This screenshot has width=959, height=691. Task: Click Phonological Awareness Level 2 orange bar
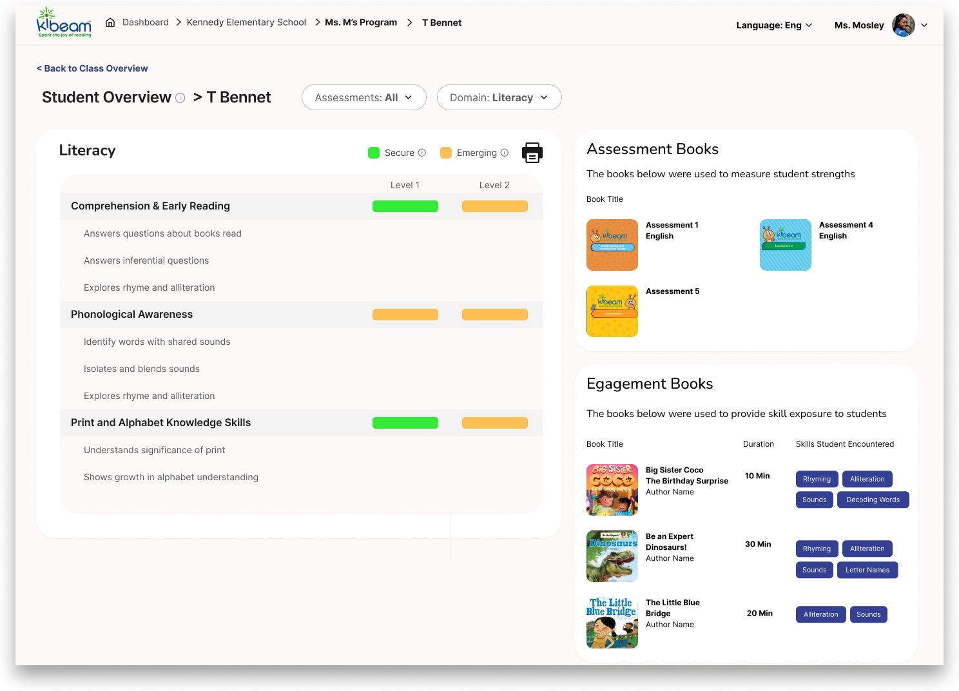494,315
